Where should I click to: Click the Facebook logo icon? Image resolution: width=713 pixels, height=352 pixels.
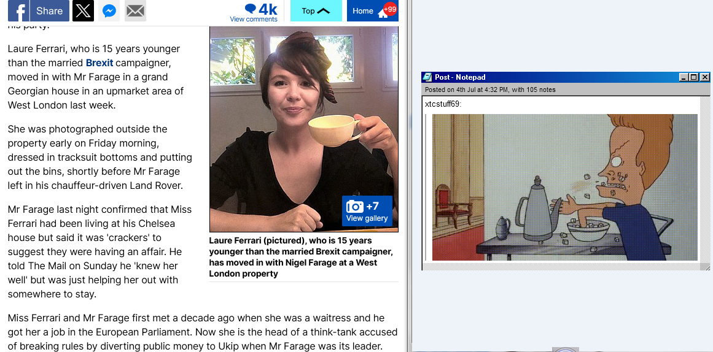(18, 11)
